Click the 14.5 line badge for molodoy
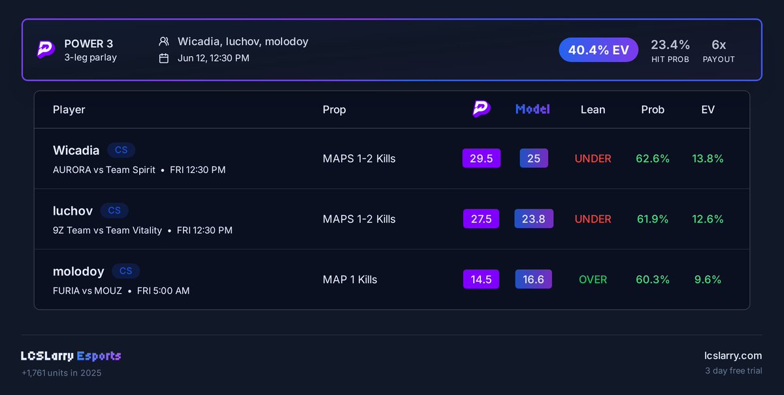 [482, 279]
